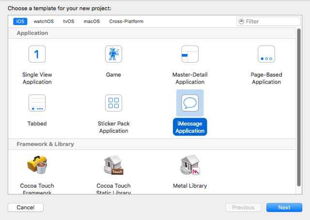Select the Sticker Pack Application icon
The image size is (310, 220).
pos(113,103)
